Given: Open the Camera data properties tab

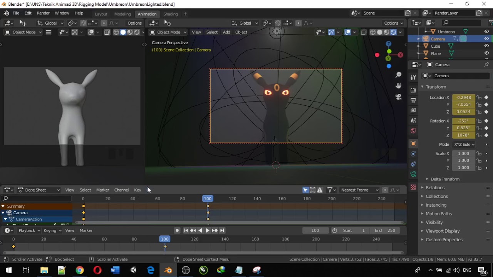Looking at the screenshot, I should pyautogui.click(x=413, y=174).
